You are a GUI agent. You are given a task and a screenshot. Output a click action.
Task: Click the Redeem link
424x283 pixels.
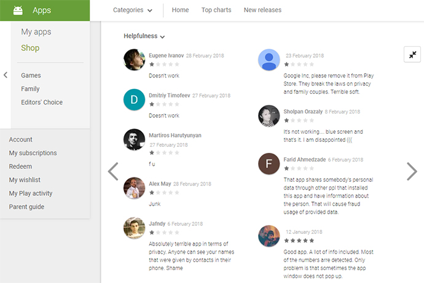[20, 166]
